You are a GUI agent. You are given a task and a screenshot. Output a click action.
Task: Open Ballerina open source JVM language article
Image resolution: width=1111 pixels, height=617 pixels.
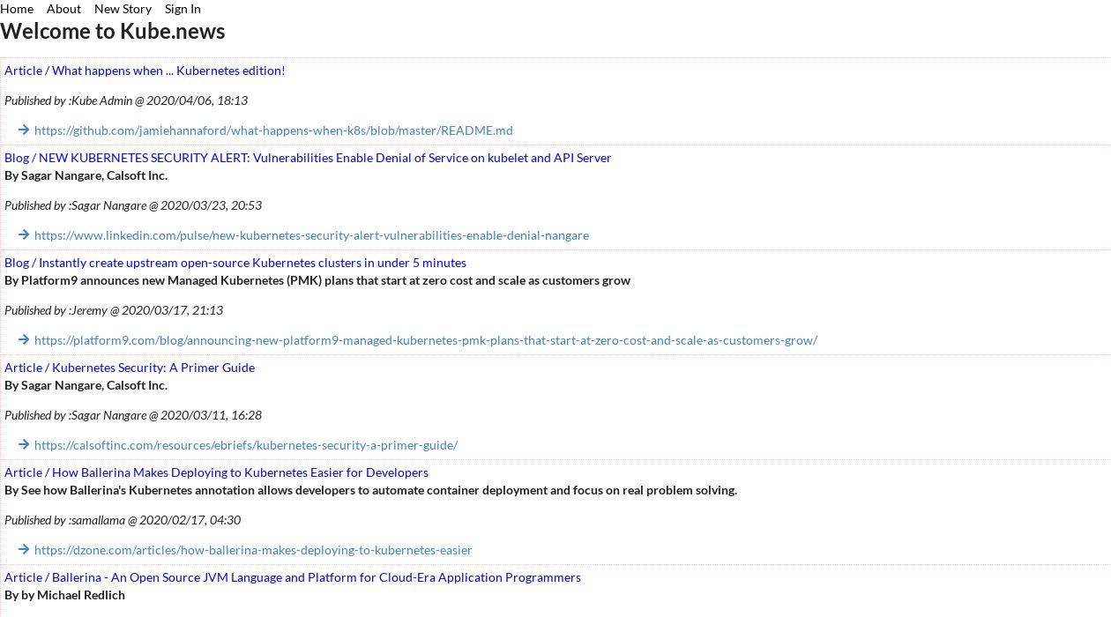293,577
